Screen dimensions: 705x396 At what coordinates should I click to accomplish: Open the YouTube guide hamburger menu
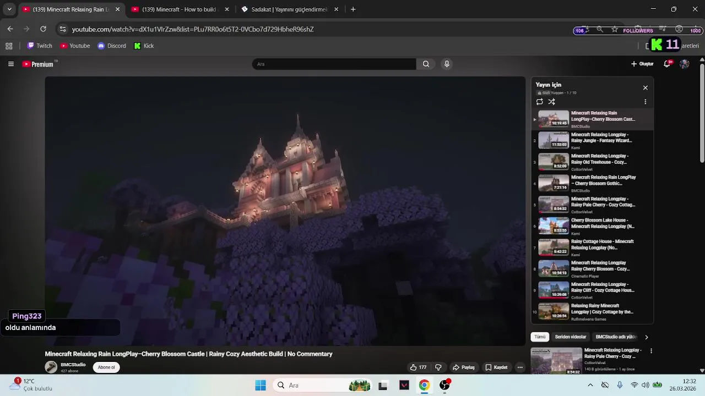point(10,64)
